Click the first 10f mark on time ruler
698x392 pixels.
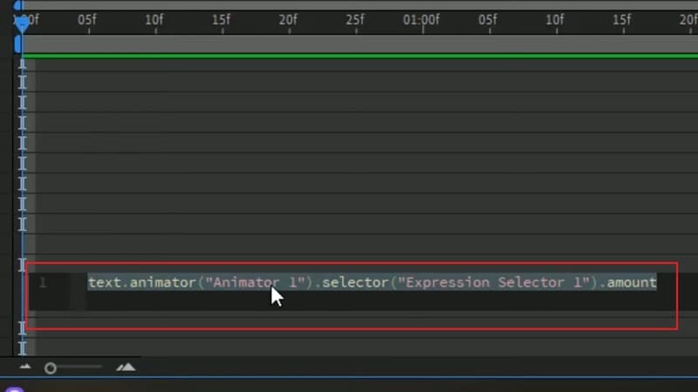coord(154,20)
